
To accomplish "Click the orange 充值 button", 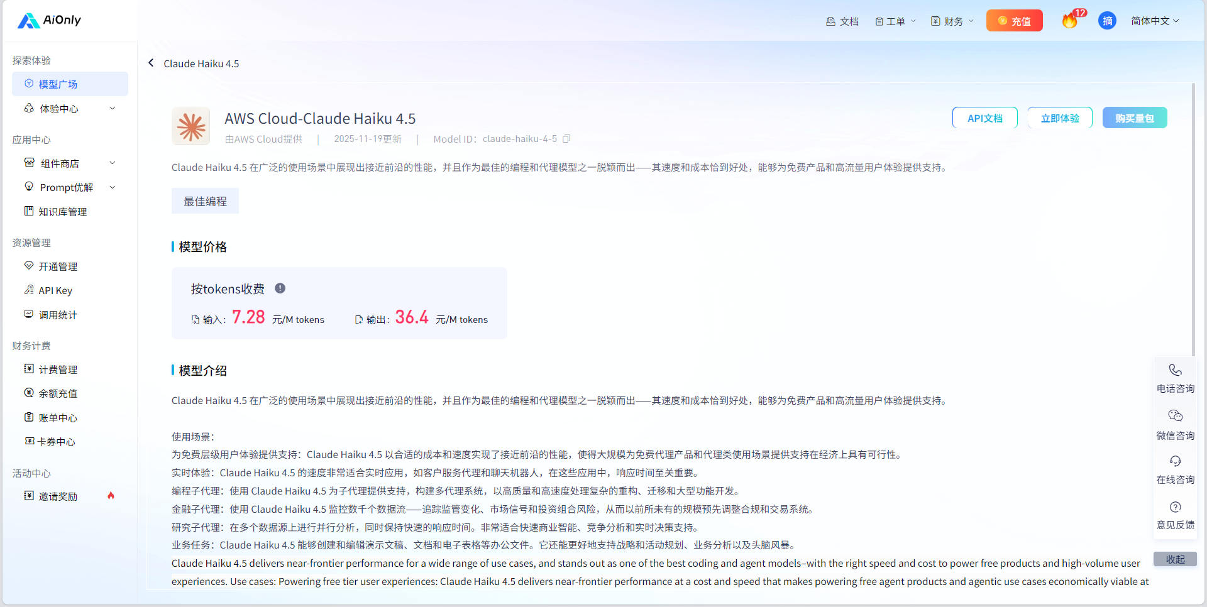I will click(x=1014, y=21).
